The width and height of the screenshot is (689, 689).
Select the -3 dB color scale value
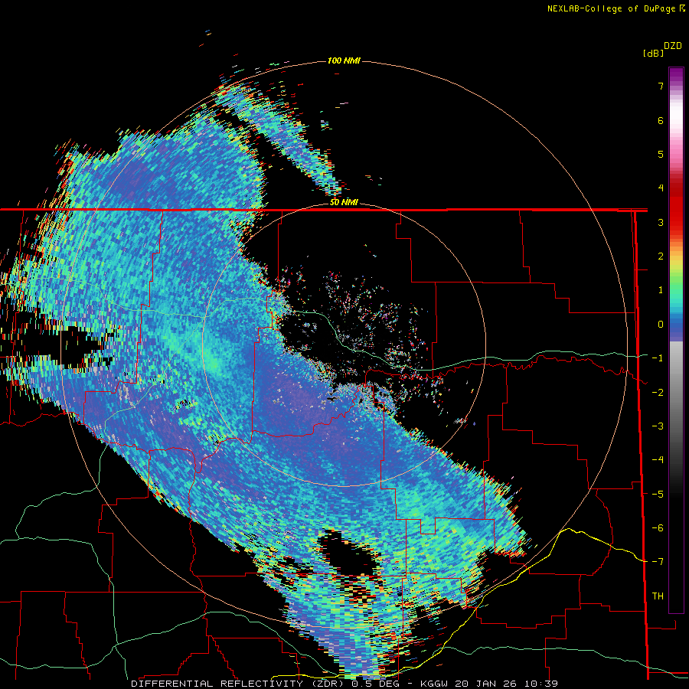click(658, 426)
